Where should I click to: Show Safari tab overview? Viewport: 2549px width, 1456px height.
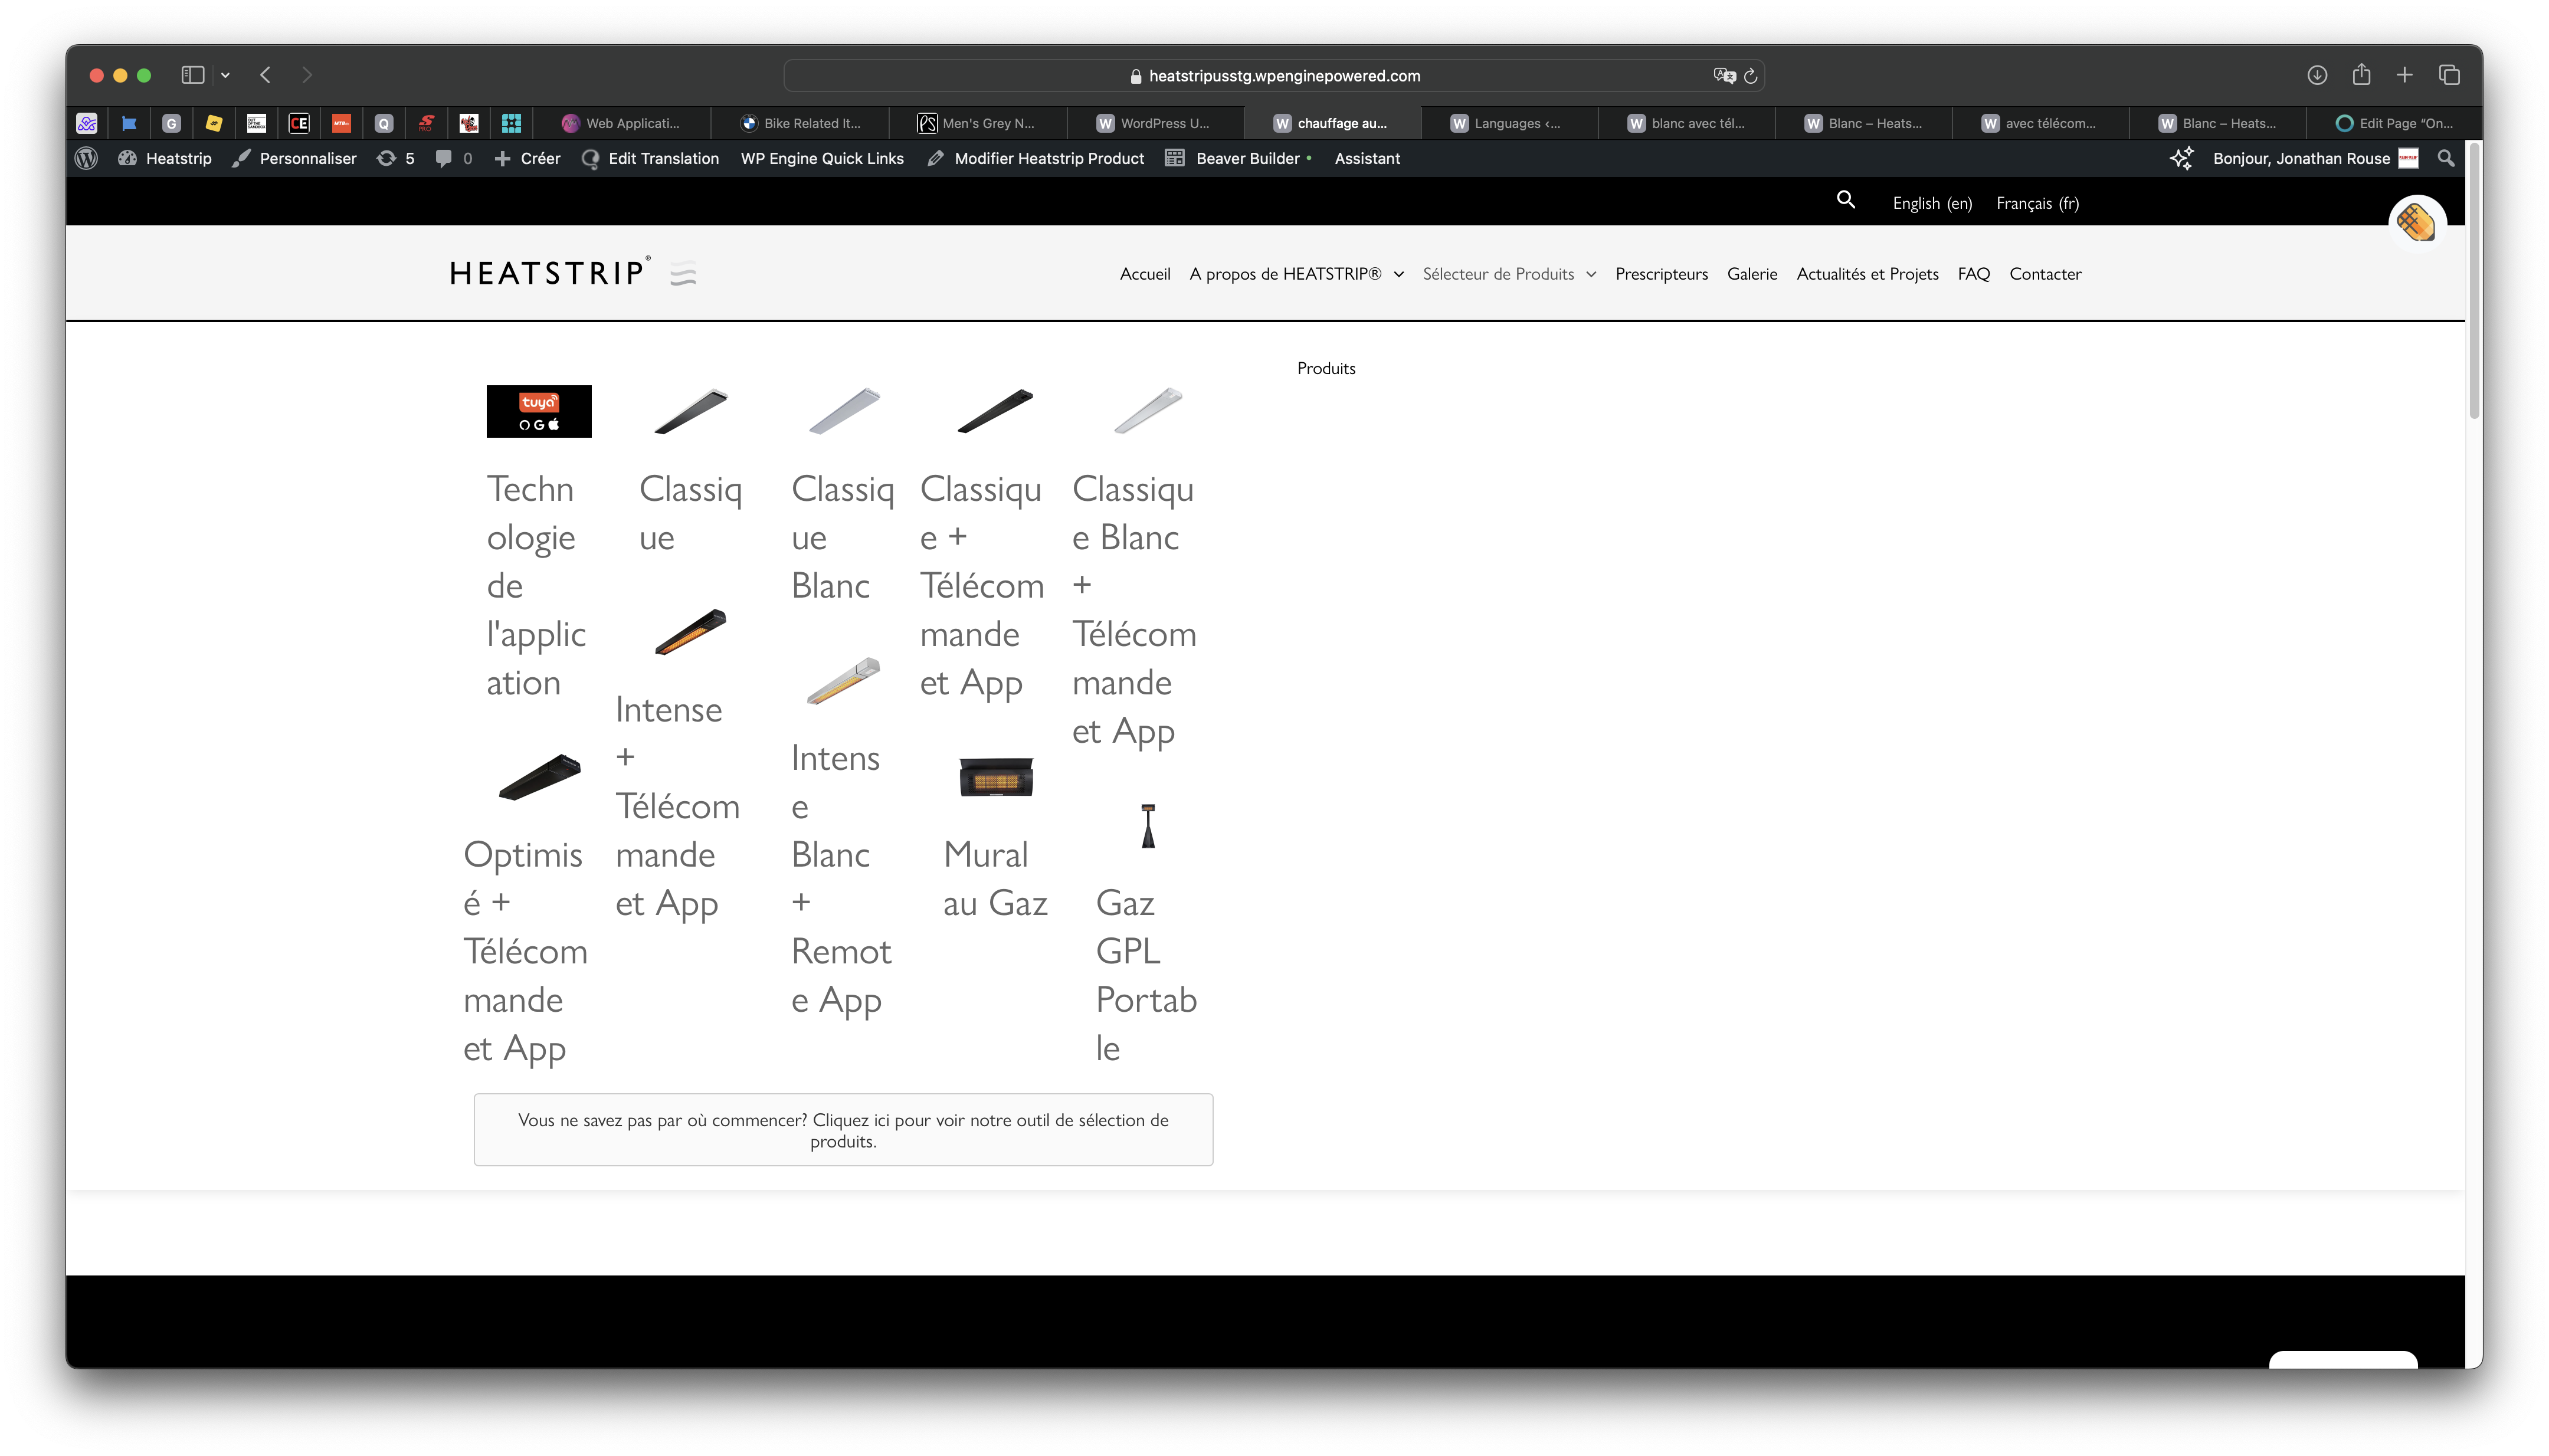point(2449,75)
